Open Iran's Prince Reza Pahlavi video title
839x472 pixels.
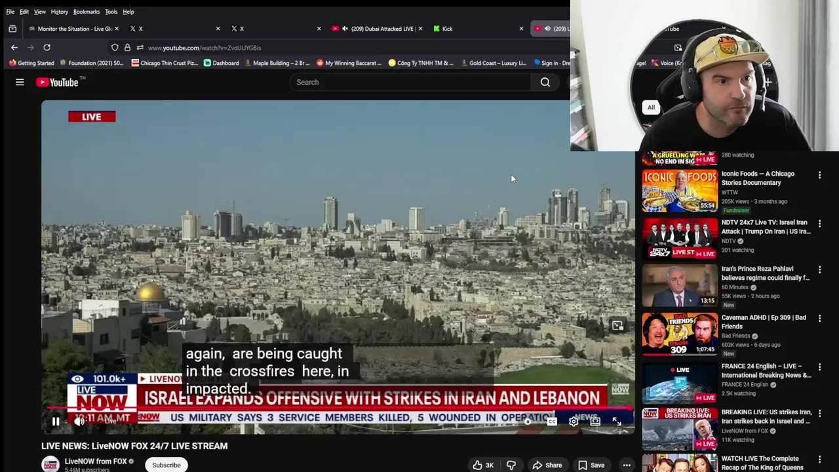click(766, 273)
